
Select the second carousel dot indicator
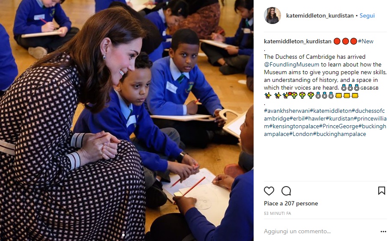point(128,235)
